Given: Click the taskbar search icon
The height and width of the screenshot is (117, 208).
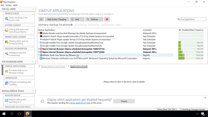Looking at the screenshot, I should [x=12, y=114].
